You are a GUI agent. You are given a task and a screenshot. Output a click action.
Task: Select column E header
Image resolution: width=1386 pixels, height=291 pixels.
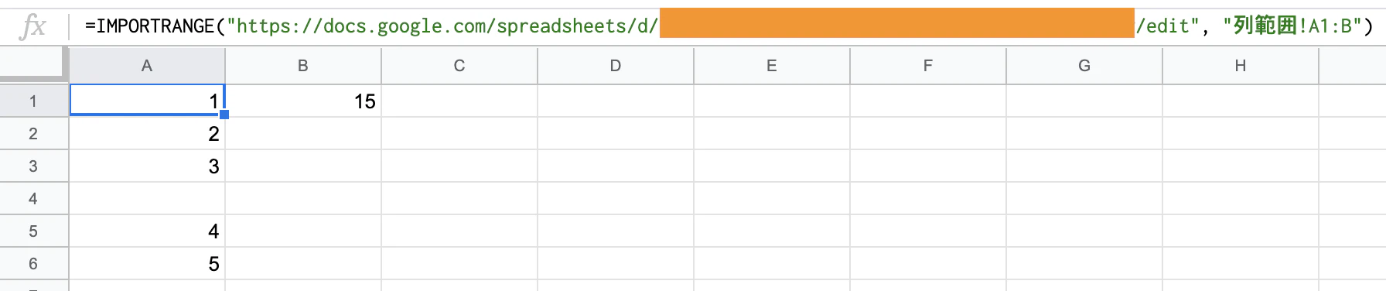pyautogui.click(x=772, y=66)
